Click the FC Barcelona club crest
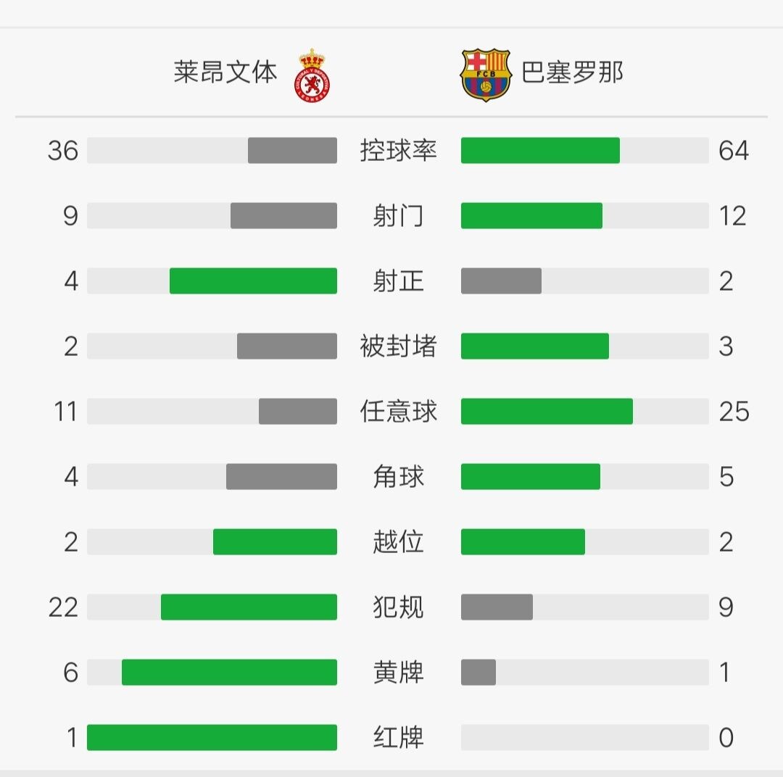 pyautogui.click(x=485, y=75)
